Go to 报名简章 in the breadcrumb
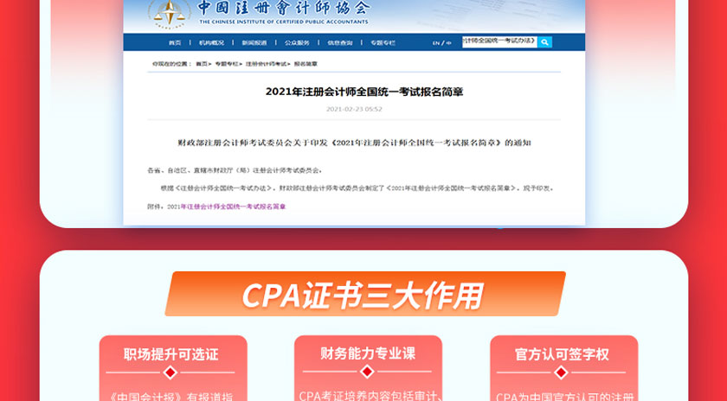 point(306,64)
